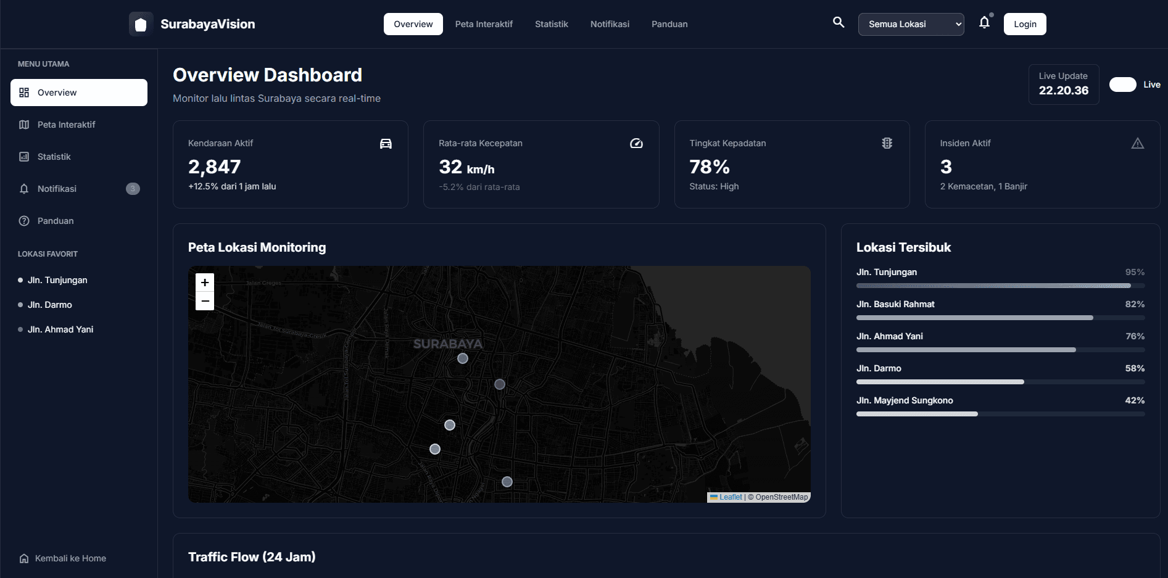Click the traffic light icon on Tingkat Kepadatan card
Viewport: 1168px width, 578px height.
(x=887, y=143)
